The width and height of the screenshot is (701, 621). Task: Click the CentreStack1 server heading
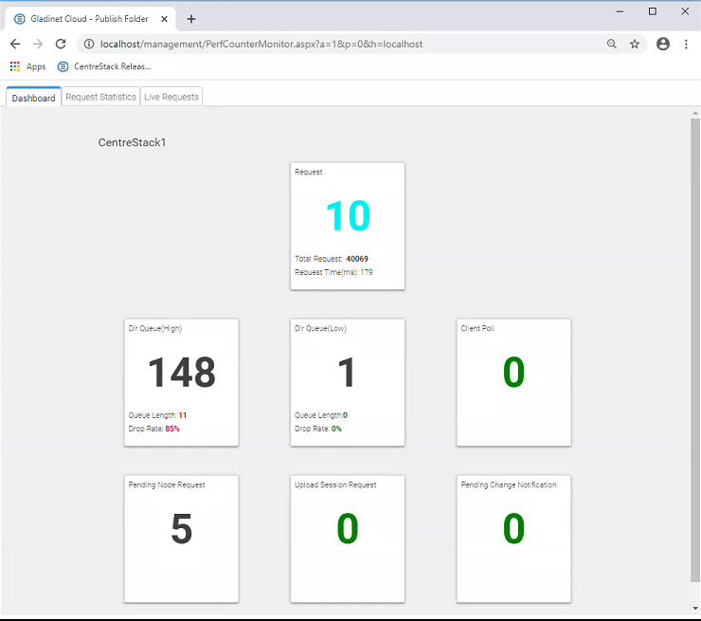(132, 142)
